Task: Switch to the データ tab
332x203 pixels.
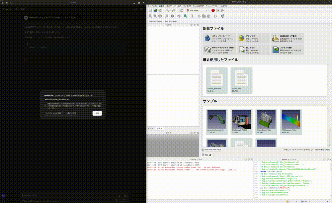Action: (159, 128)
